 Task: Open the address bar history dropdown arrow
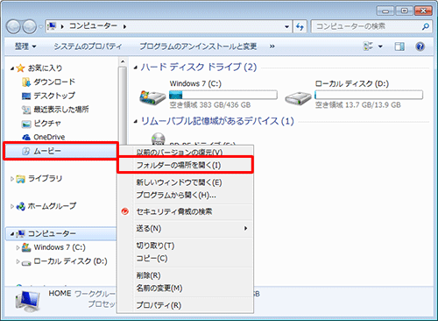click(287, 27)
